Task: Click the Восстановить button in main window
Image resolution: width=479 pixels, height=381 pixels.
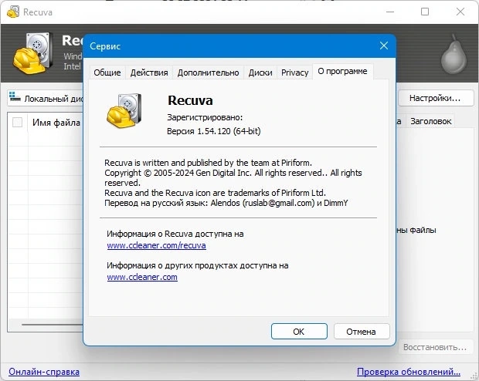Action: [435, 347]
